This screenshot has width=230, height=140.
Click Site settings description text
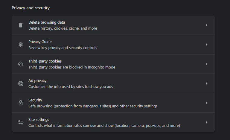pos(104,126)
